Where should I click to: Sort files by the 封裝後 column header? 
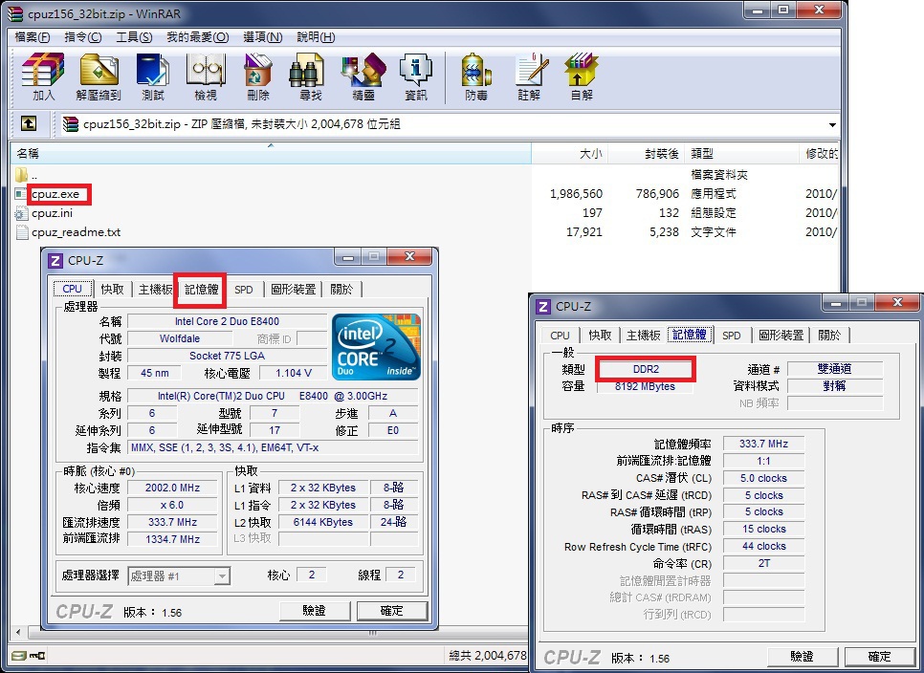click(646, 153)
